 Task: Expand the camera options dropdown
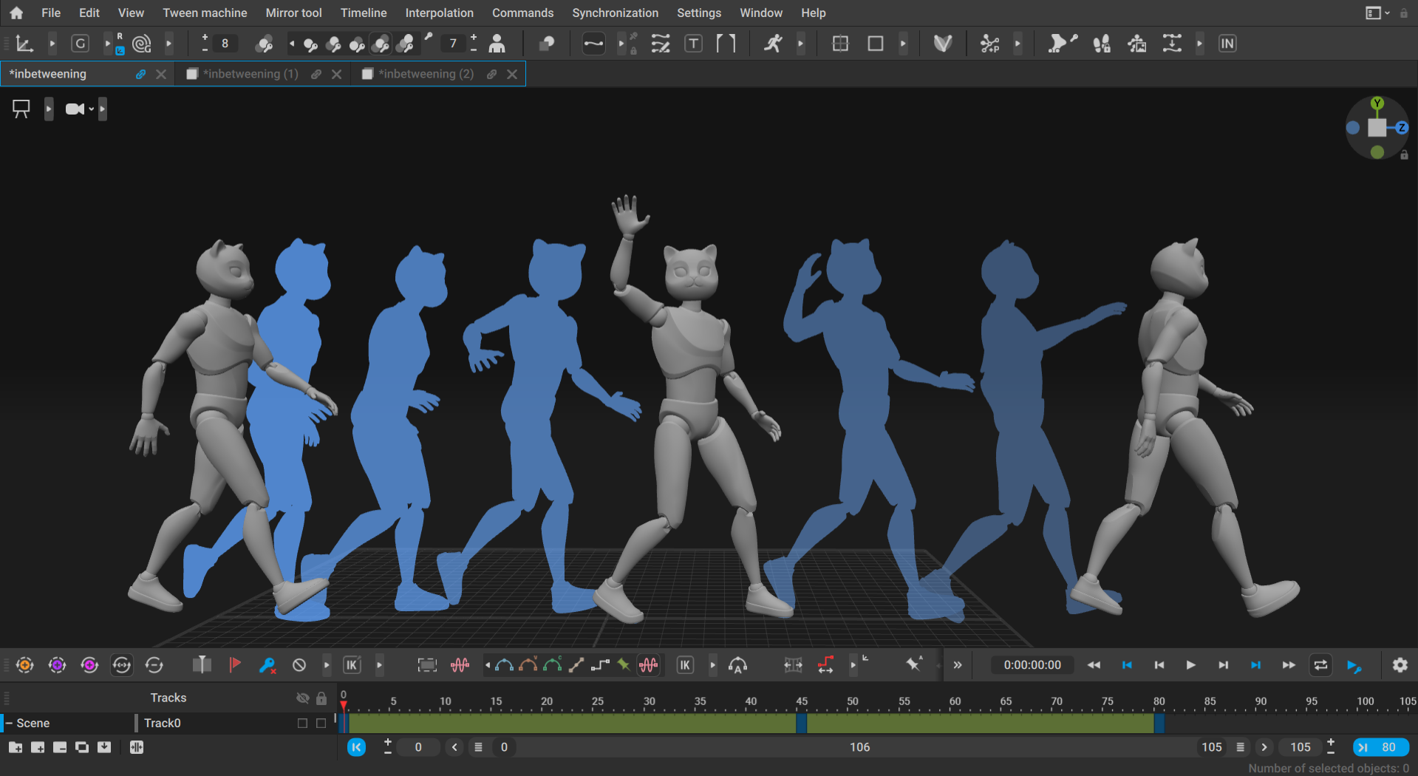coord(91,109)
